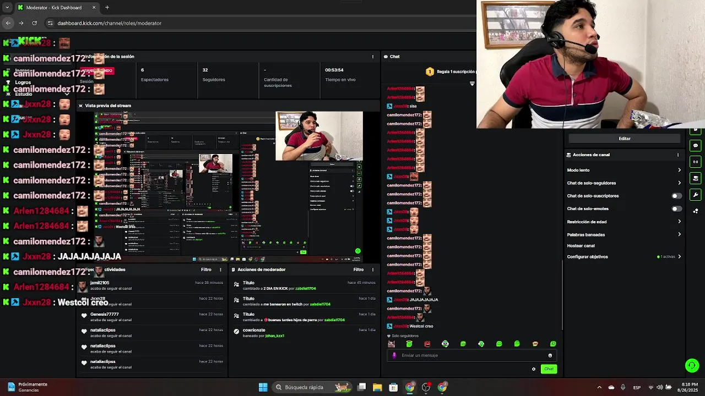Open File Explorer from taskbar
The height and width of the screenshot is (396, 705).
click(x=377, y=387)
